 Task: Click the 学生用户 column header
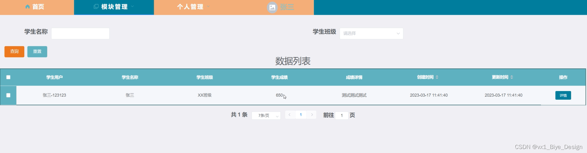click(54, 77)
